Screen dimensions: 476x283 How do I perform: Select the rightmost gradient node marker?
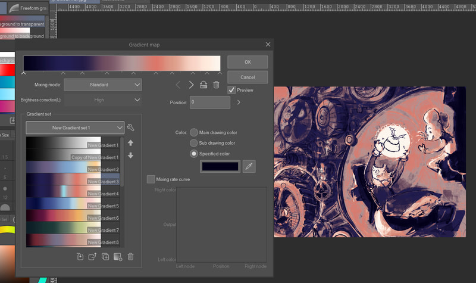(x=220, y=73)
